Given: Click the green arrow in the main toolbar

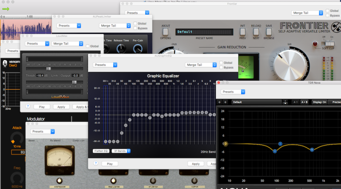Looking at the screenshot, I should pyautogui.click(x=6, y=9).
